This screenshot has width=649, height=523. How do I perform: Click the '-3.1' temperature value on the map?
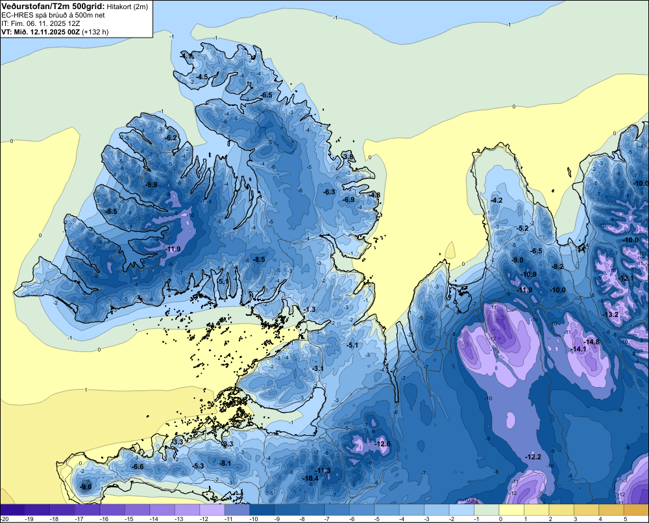point(318,368)
